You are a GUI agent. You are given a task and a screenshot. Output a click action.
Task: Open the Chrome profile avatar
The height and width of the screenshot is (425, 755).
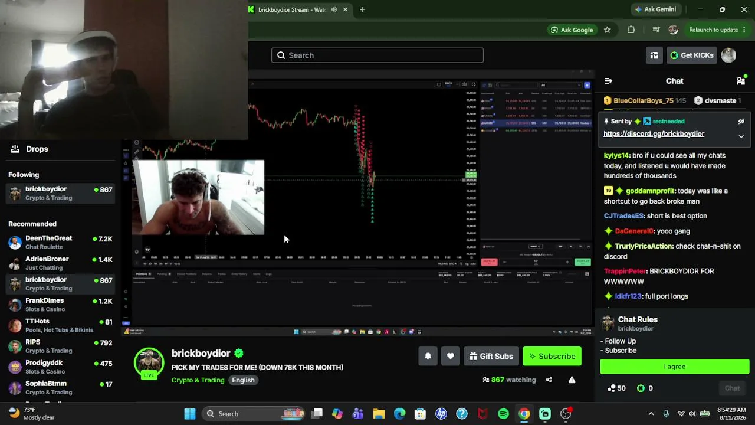coord(673,30)
